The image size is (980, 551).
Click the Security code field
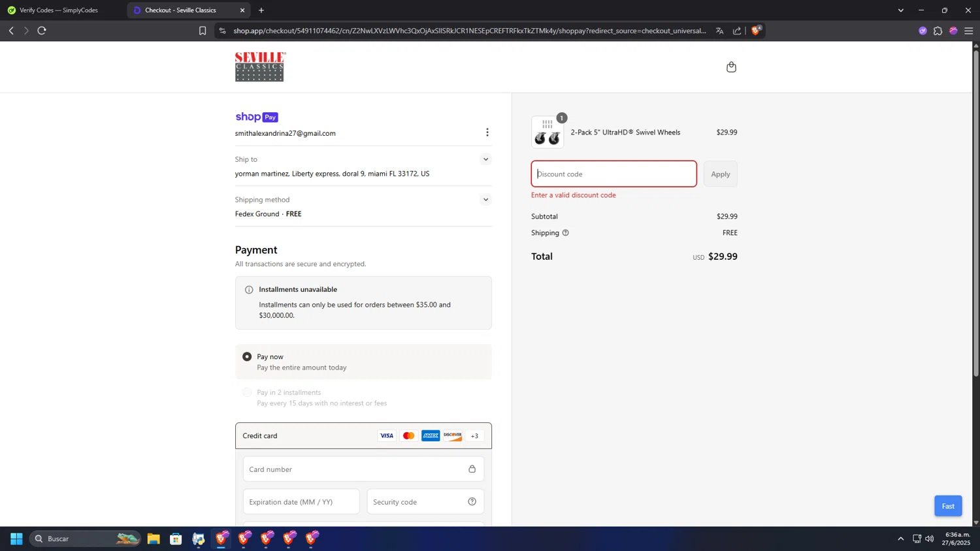(x=425, y=501)
